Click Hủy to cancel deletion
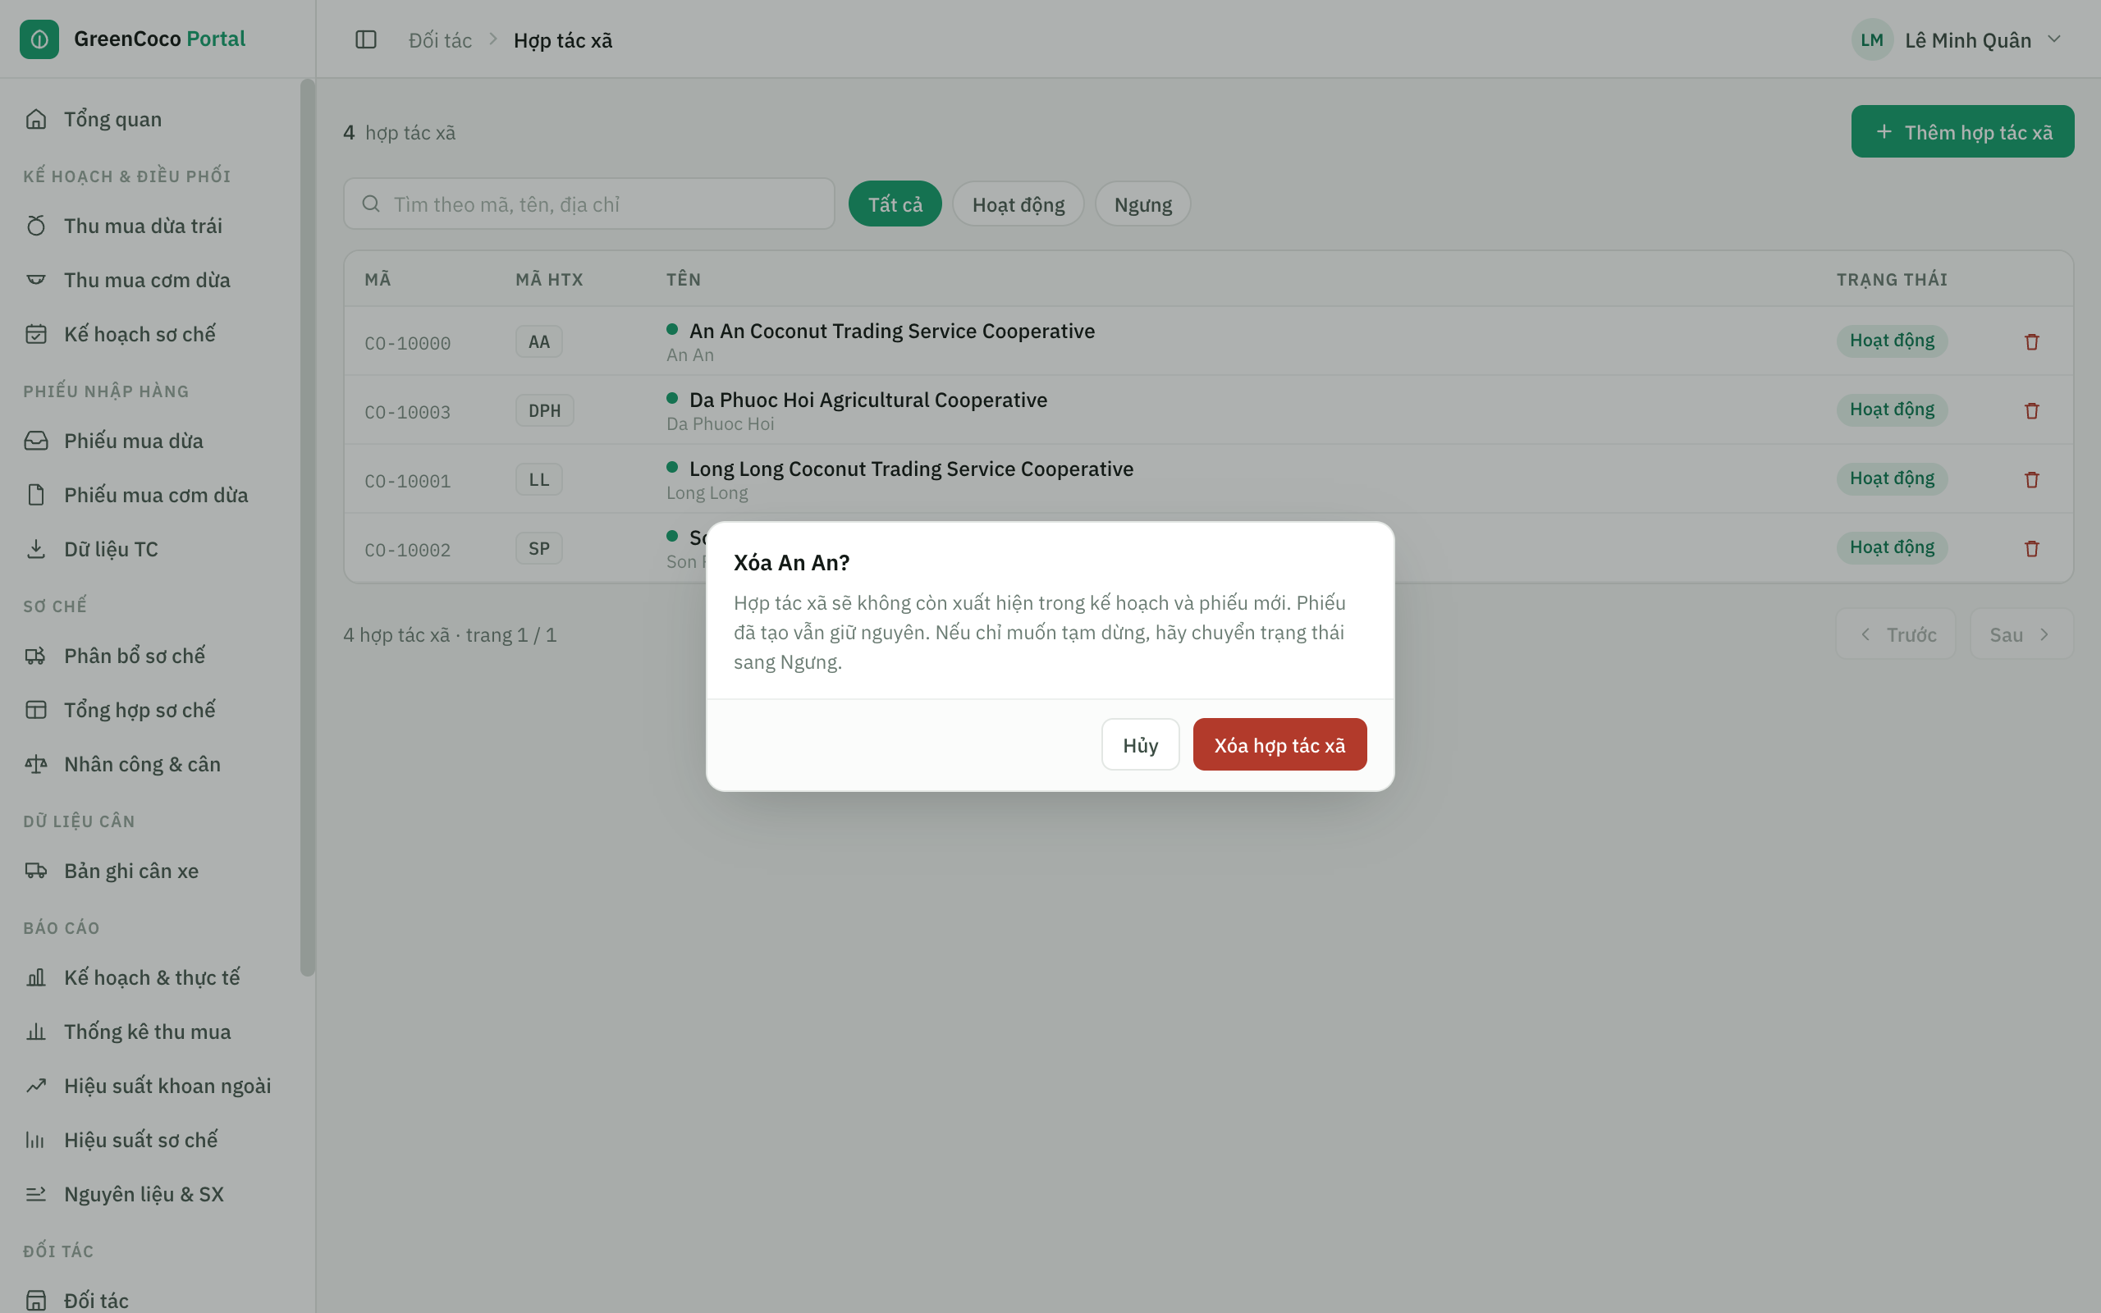This screenshot has height=1313, width=2101. pyautogui.click(x=1140, y=744)
